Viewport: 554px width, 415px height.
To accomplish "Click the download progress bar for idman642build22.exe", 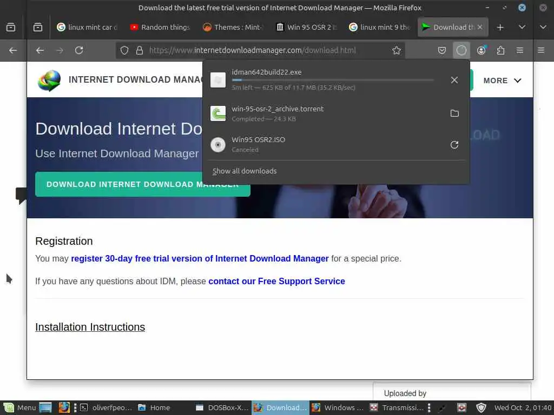I will [x=333, y=80].
